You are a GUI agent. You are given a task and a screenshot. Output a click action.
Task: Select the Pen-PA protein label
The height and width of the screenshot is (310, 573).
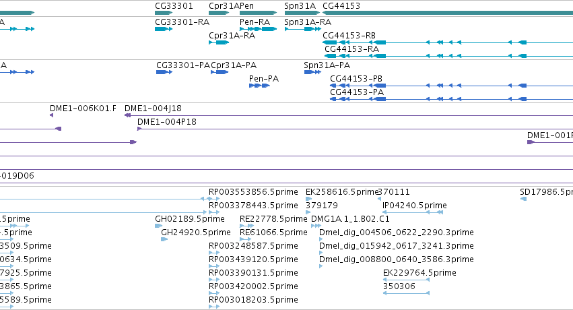click(264, 79)
